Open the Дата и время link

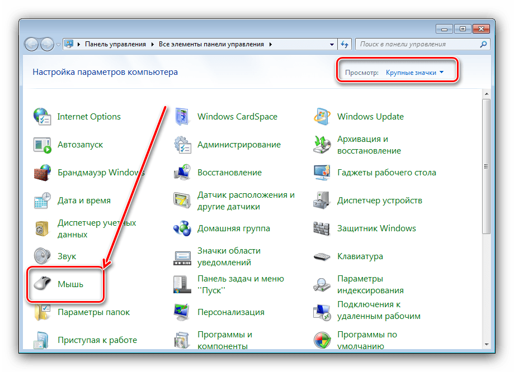[x=84, y=201]
